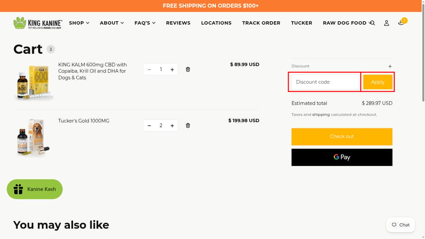Click the $ 289.97 USD estimated total

click(377, 103)
